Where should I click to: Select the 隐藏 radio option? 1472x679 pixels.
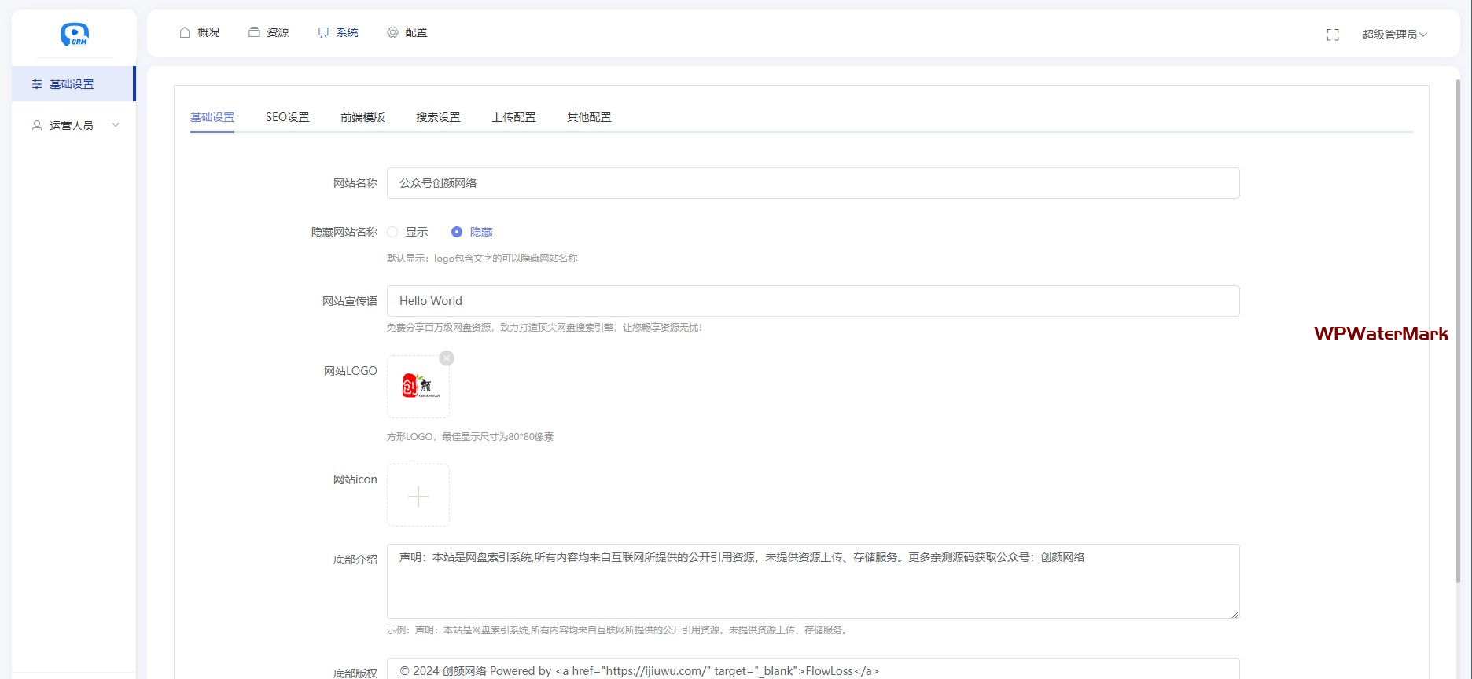(x=457, y=232)
